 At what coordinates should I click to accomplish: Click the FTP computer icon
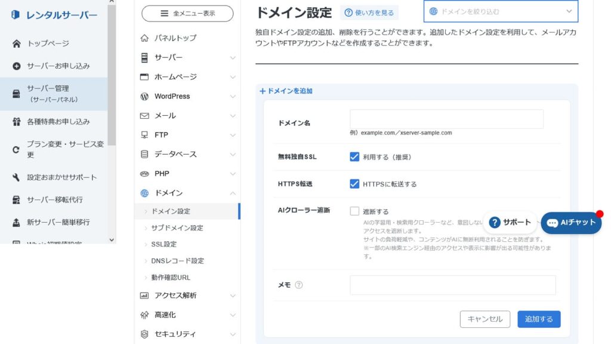(144, 135)
